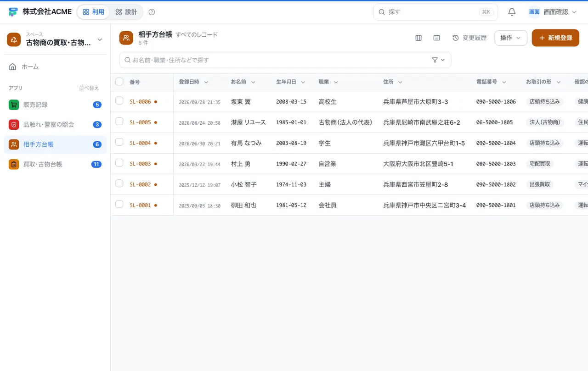Viewport: 588px width, 371px height.
Task: Open the お名前 column menu
Action: (253, 82)
